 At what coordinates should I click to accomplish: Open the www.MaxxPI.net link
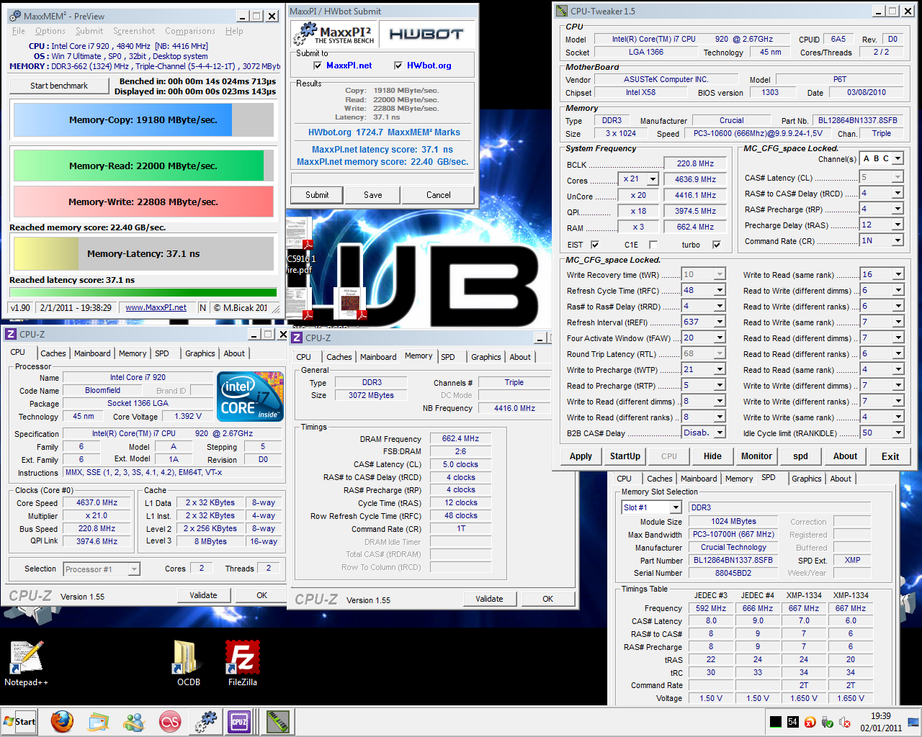click(x=156, y=308)
